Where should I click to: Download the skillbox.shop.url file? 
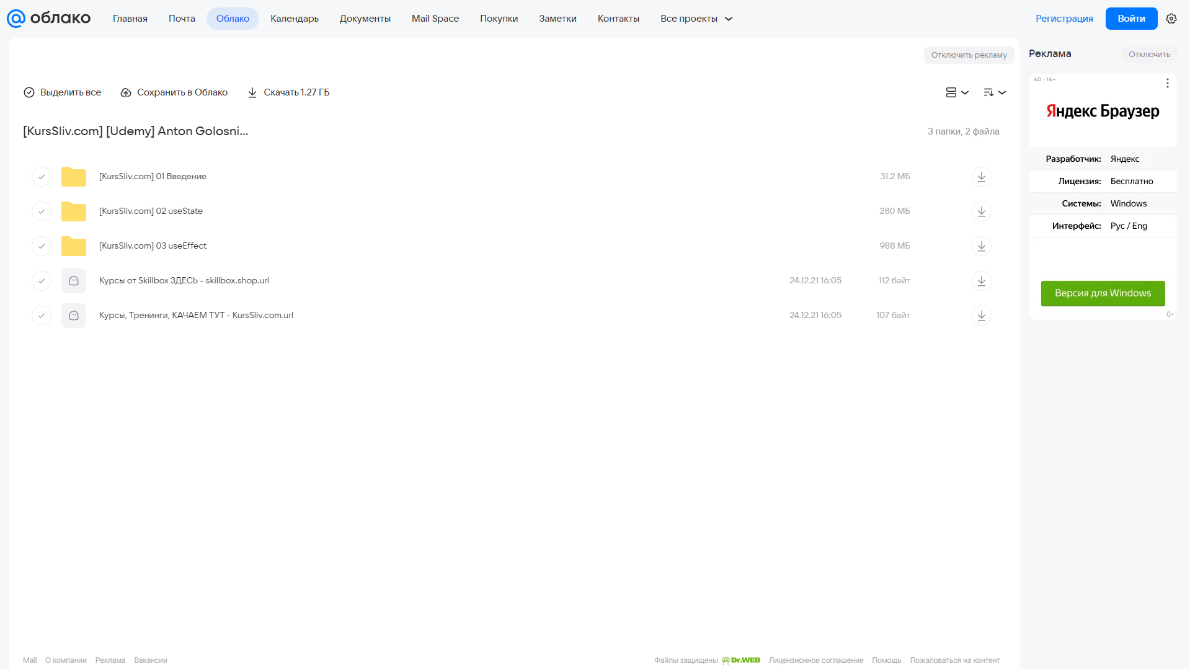point(981,281)
